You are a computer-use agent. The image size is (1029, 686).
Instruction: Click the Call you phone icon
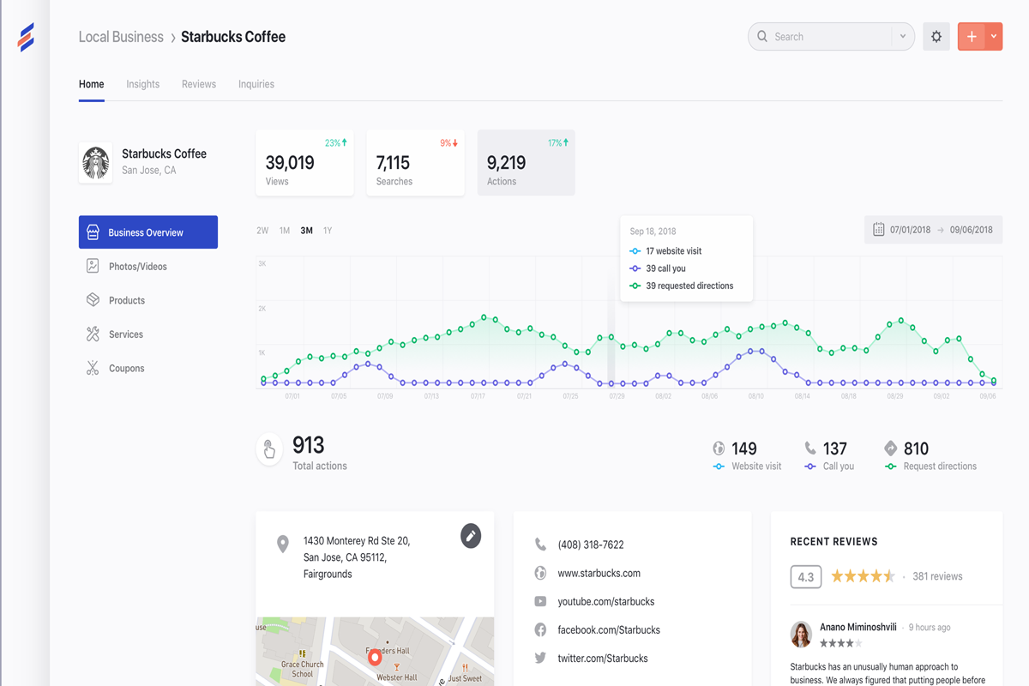(810, 448)
